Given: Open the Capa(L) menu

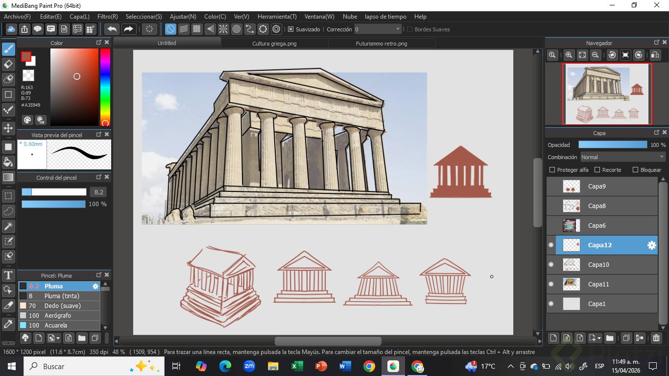Looking at the screenshot, I should pos(79,17).
